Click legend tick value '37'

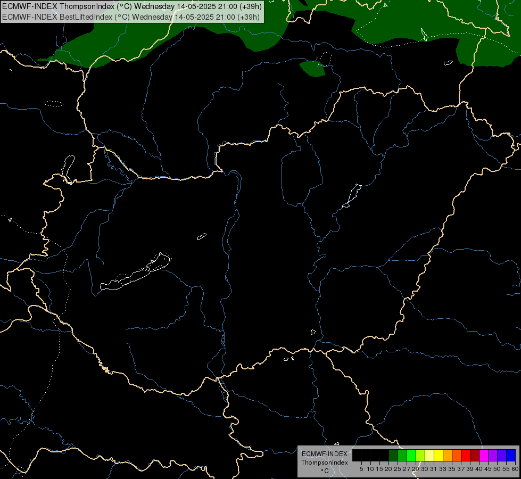tap(461, 469)
